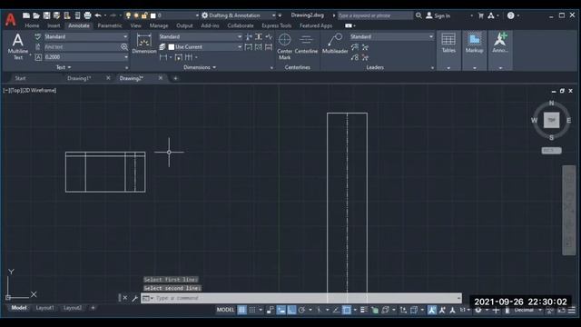Toggle snap mode in status bar
Viewport: 581px width, 327px height.
252,310
